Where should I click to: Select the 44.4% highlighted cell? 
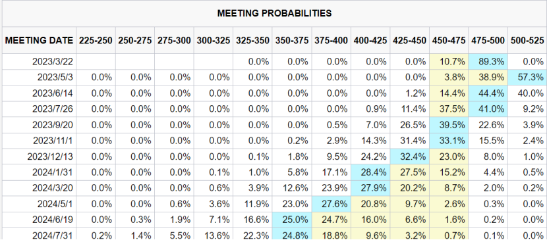tap(488, 93)
